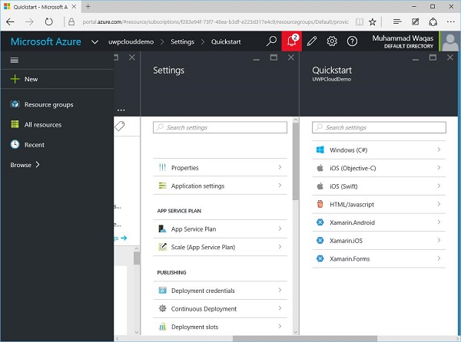Open the ellipsis more menu in left blade

[x=121, y=110]
